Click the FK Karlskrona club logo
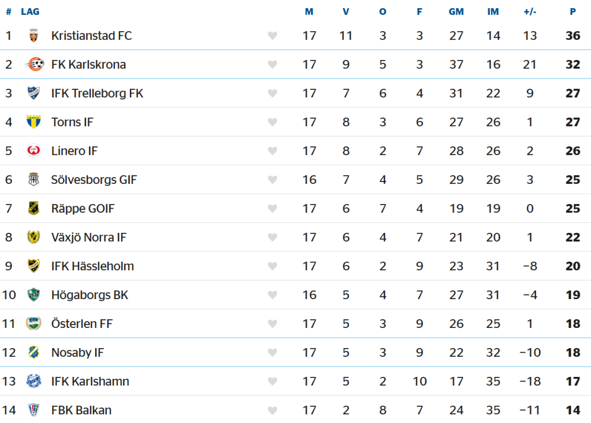The image size is (591, 423). coord(34,65)
